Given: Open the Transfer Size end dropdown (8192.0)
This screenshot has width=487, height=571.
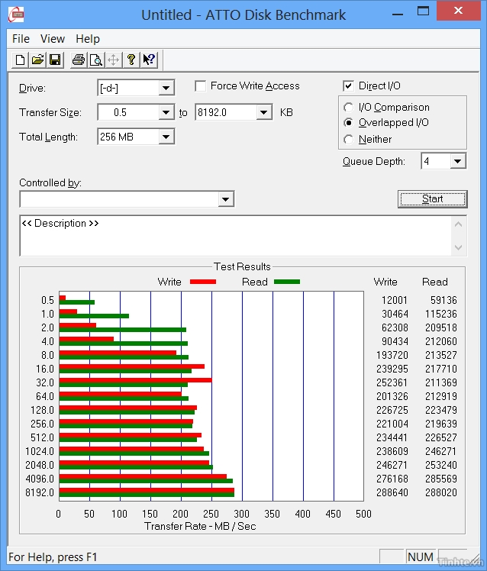Looking at the screenshot, I should coord(263,112).
